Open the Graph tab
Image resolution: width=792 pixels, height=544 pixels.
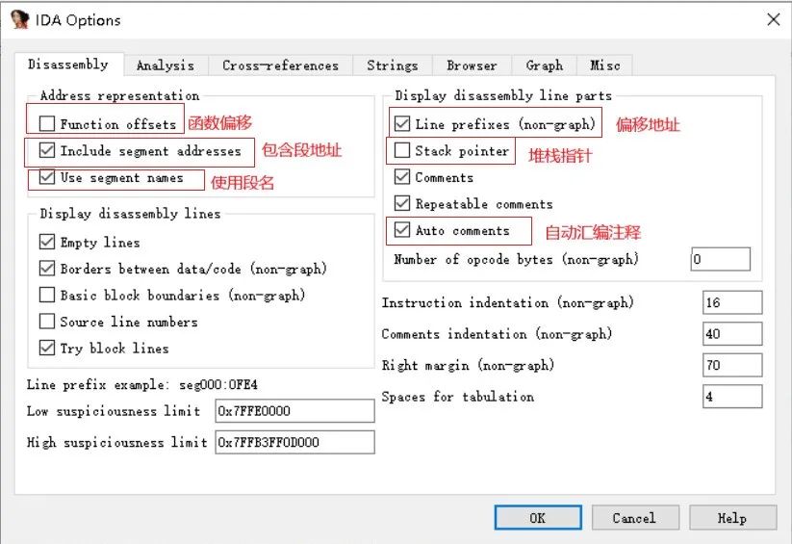pos(544,65)
